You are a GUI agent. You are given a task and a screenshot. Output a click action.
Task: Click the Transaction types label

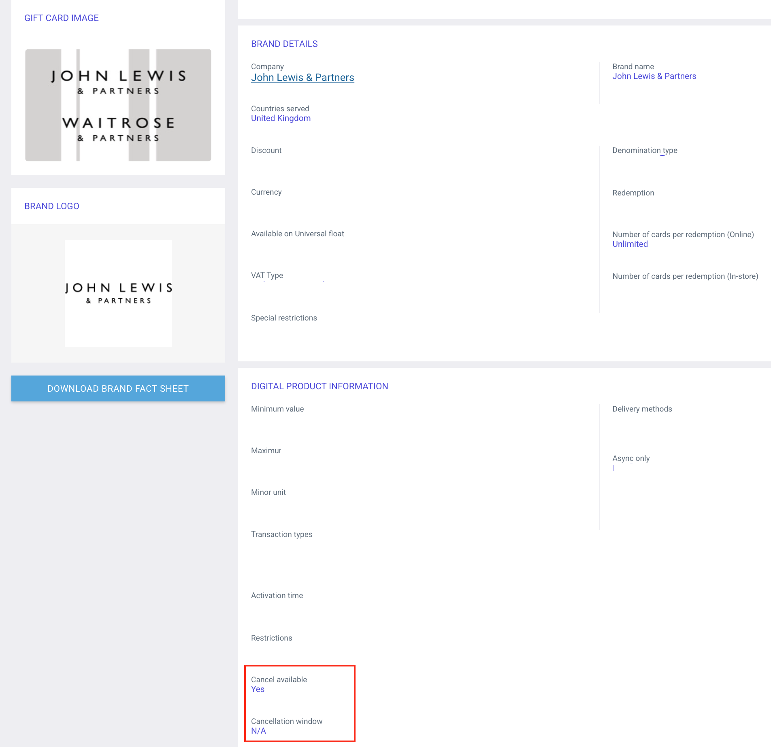[x=282, y=534]
